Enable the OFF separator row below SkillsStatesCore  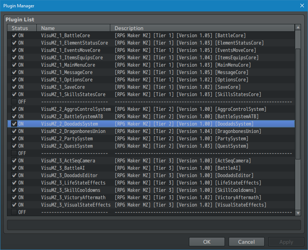pos(14,102)
